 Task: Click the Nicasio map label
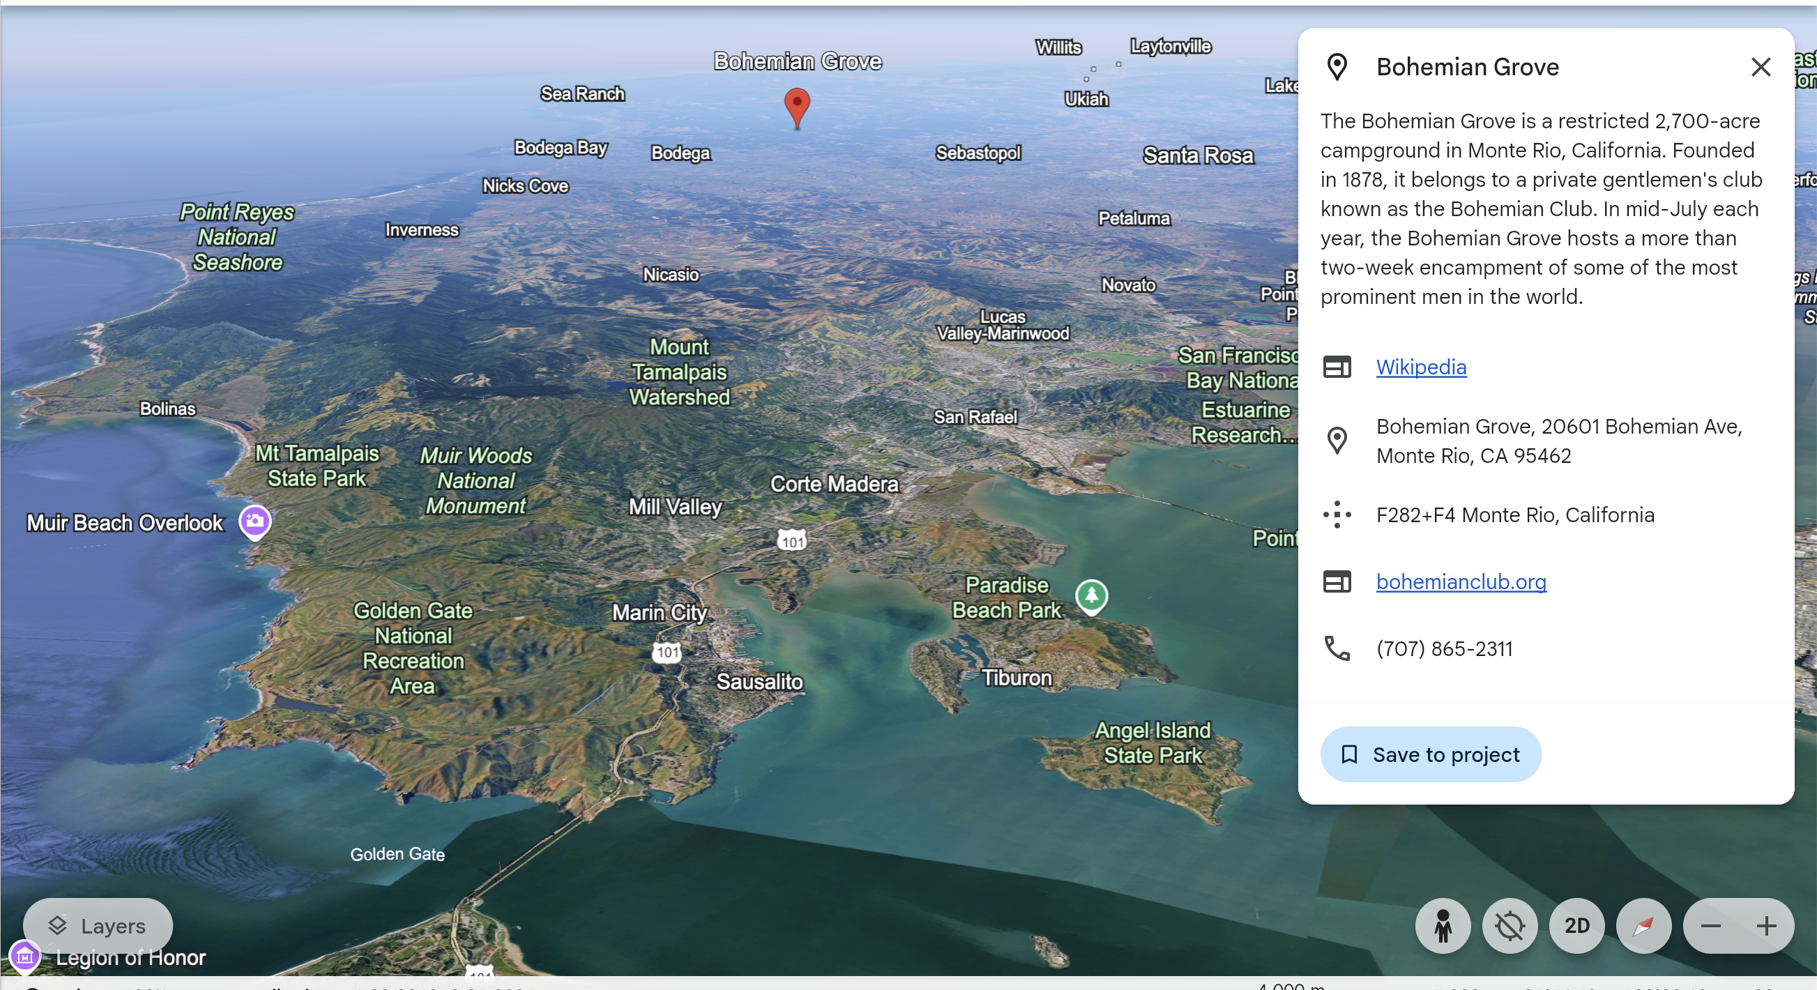[x=670, y=274]
